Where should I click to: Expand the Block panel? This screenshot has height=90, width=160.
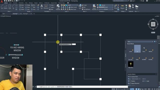85,11
